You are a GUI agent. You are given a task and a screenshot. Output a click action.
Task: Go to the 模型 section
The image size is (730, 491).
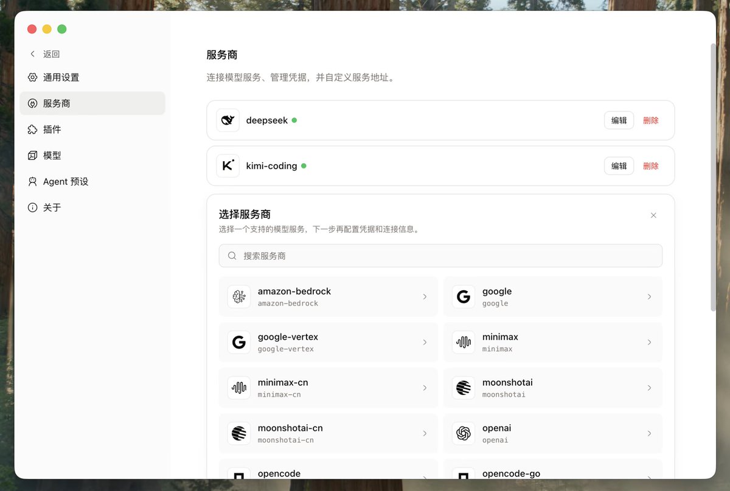click(92, 156)
